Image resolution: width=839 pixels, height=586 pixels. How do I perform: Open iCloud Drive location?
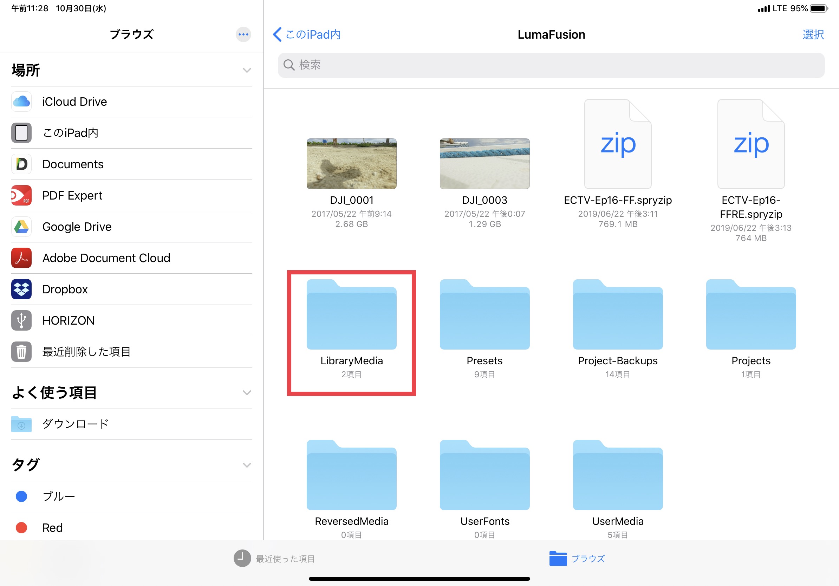coord(74,102)
